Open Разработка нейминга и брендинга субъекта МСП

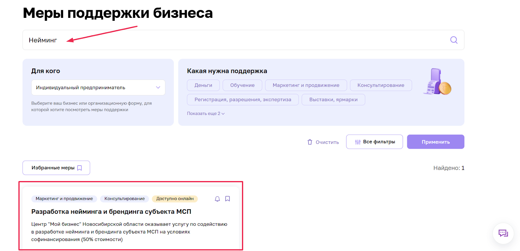click(x=111, y=212)
